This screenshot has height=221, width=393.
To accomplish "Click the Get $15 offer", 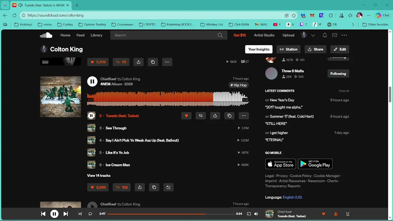I will click(x=239, y=35).
